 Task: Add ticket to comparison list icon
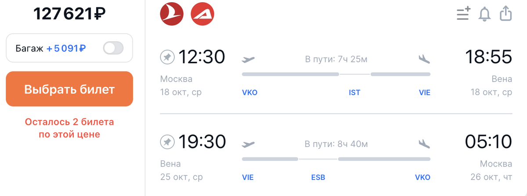click(463, 14)
